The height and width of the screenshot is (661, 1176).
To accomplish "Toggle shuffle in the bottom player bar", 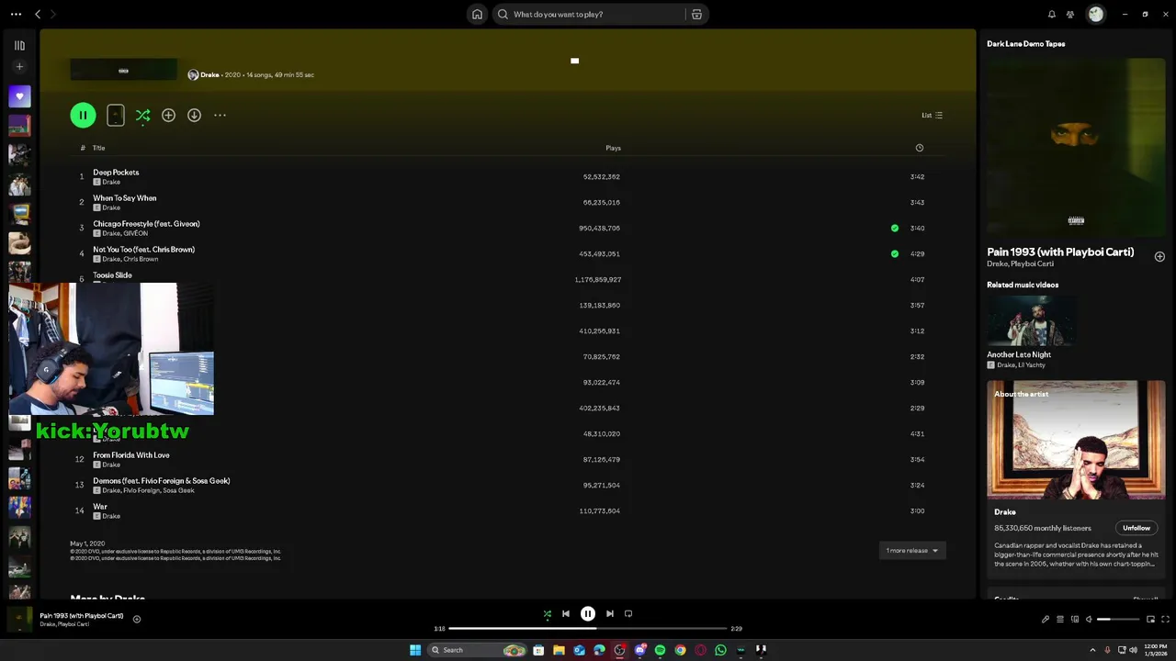I will pyautogui.click(x=547, y=614).
